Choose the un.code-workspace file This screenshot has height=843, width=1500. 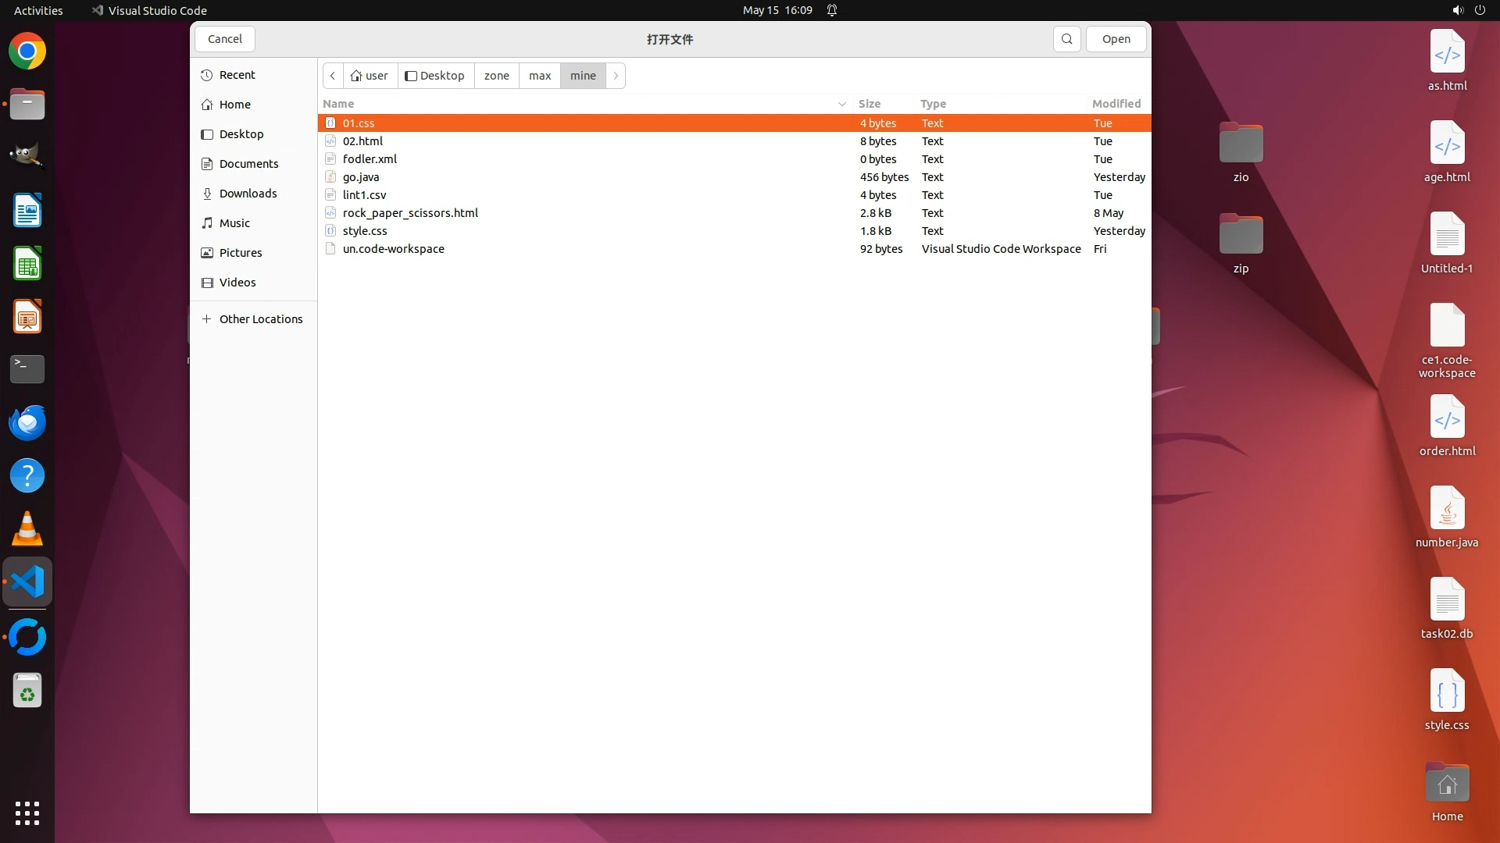point(393,249)
